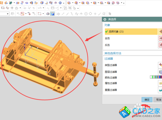Toggle Enable Snap Point four-arrows icon

click(58, 14)
